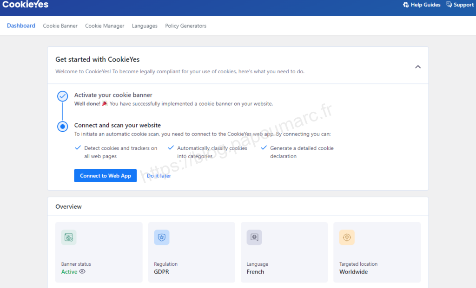The height and width of the screenshot is (288, 476).
Task: Open the Cookie Banner tab
Action: click(x=60, y=26)
